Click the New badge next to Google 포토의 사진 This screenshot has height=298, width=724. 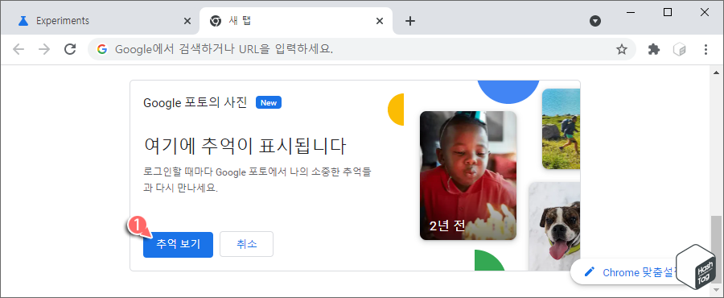point(269,102)
